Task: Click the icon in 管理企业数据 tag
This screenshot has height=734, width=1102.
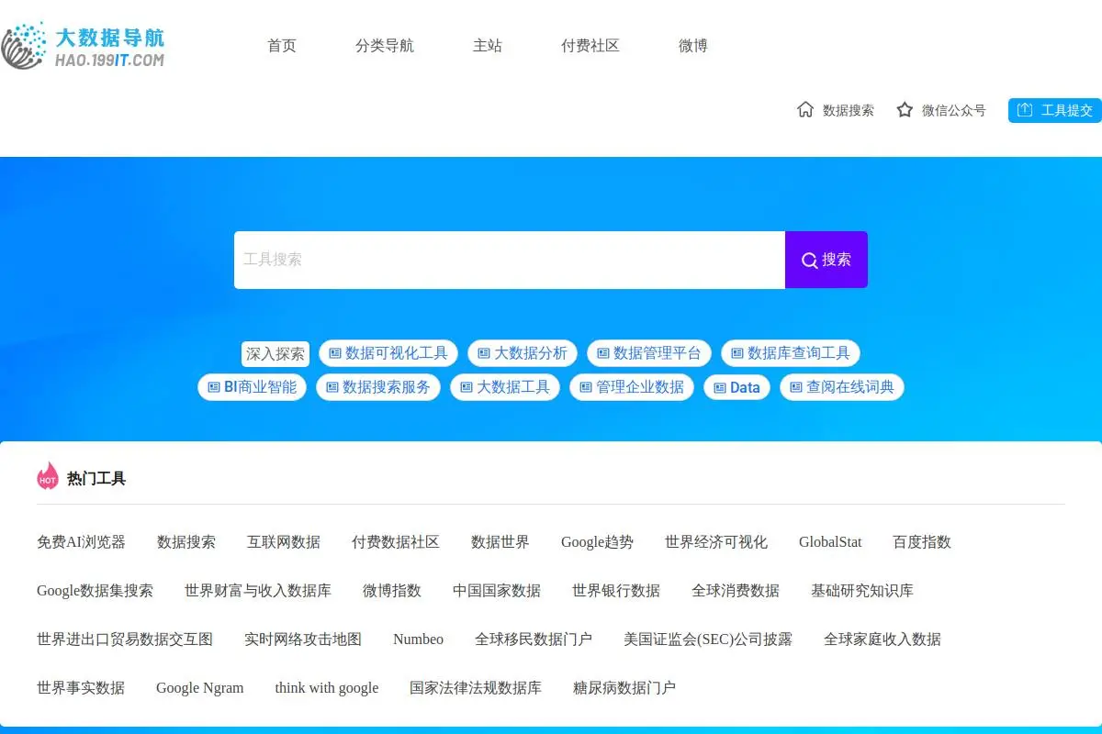Action: click(x=586, y=387)
